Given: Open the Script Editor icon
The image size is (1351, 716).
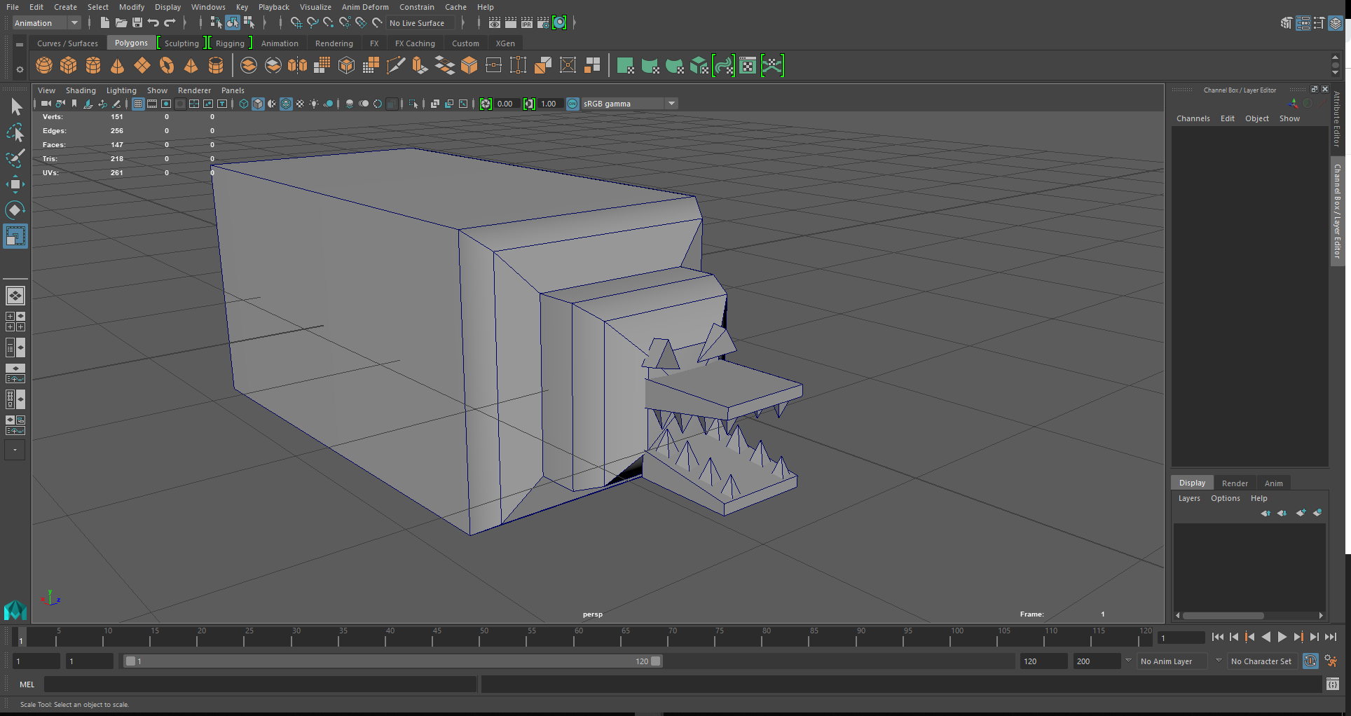Looking at the screenshot, I should pos(1332,684).
